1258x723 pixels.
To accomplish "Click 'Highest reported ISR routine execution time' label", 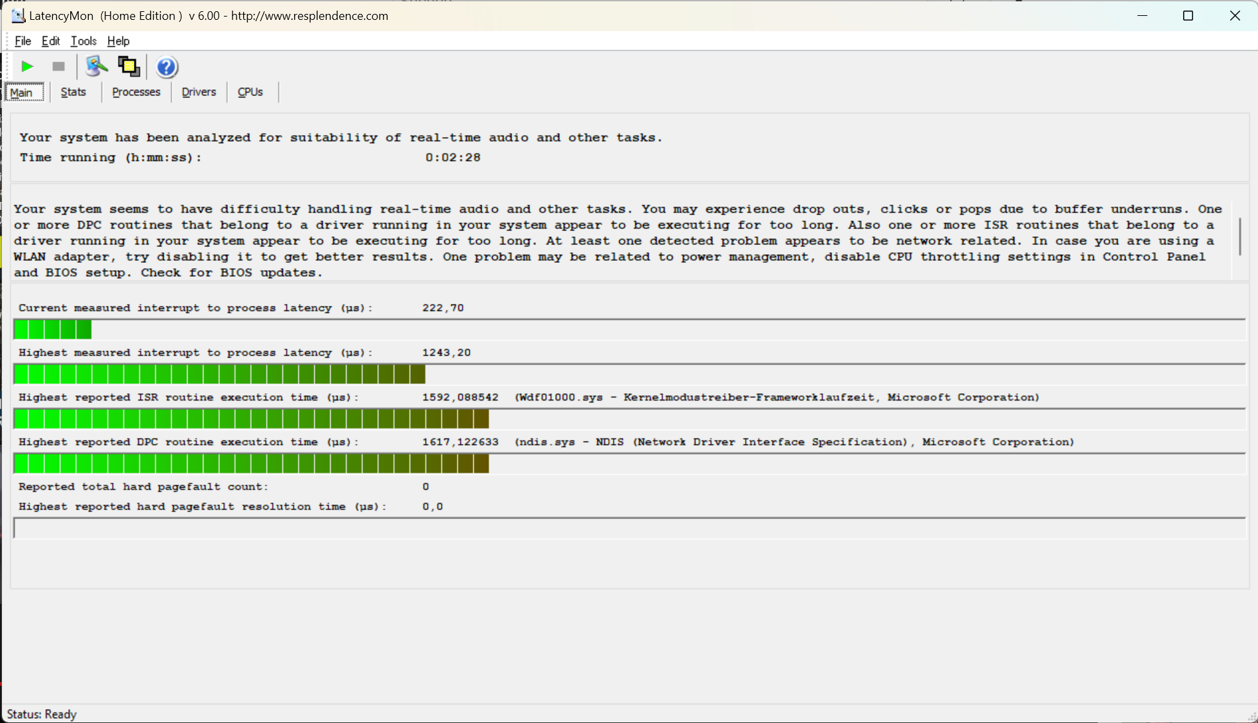I will point(188,397).
